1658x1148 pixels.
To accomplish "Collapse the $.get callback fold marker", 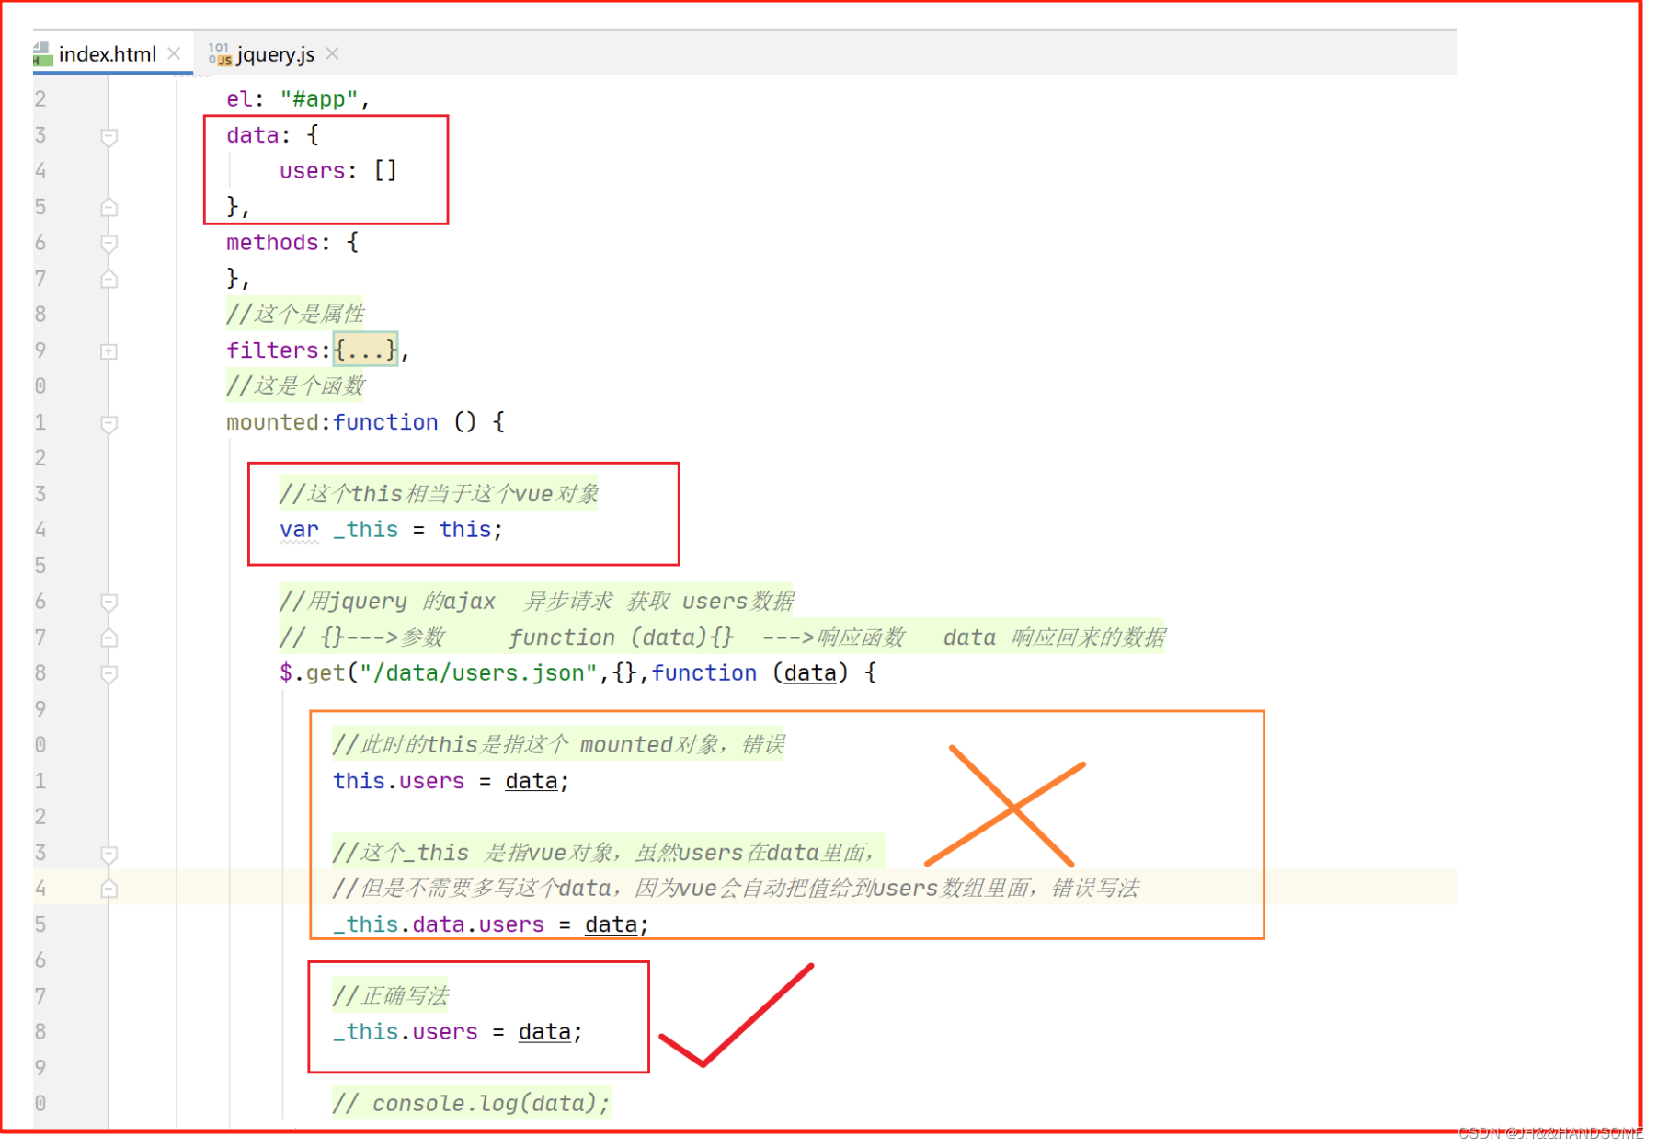I will [x=109, y=673].
